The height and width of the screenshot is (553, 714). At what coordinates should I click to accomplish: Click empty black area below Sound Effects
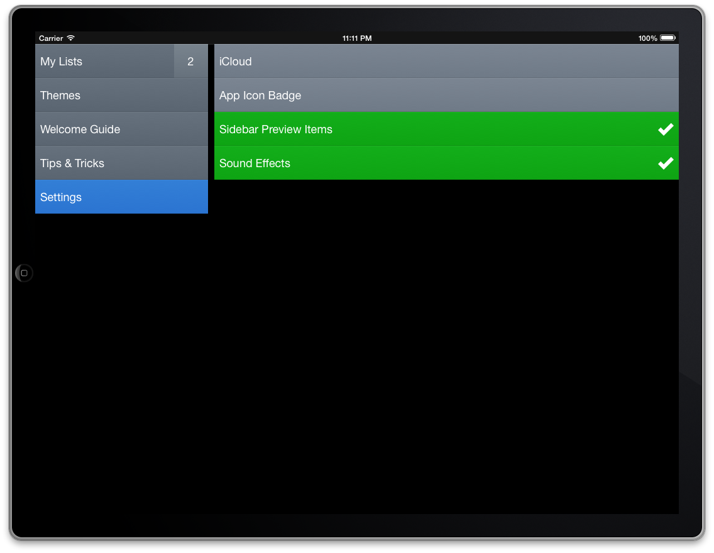click(446, 346)
